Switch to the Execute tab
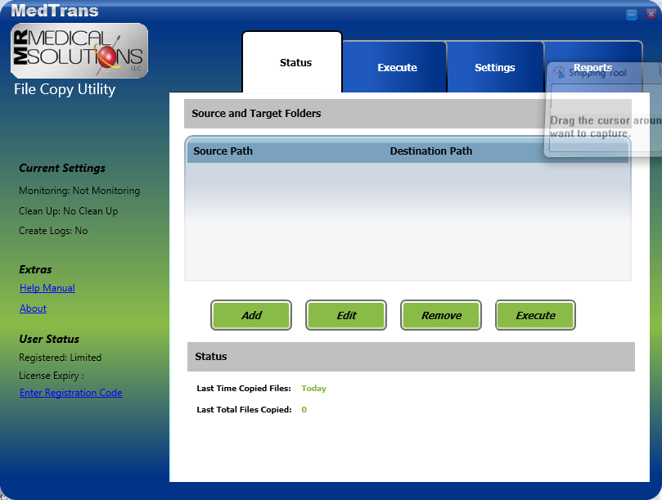 (x=396, y=67)
